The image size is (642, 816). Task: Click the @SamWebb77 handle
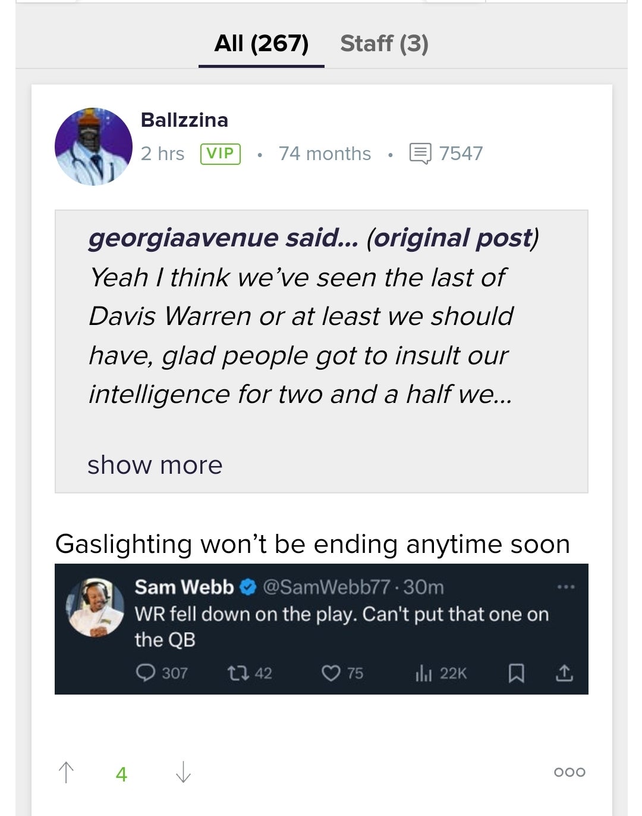tap(326, 587)
